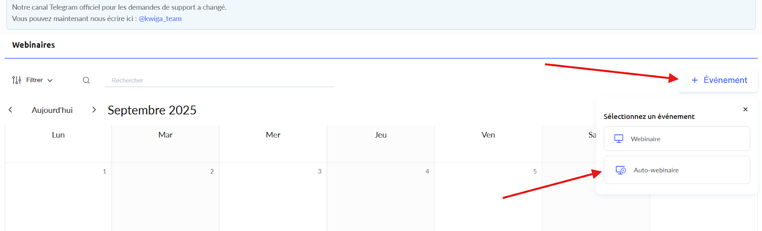Select September 3 calendar cell
762x231 pixels.
point(273,195)
